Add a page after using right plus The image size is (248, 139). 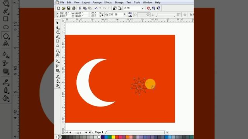tap(86, 132)
